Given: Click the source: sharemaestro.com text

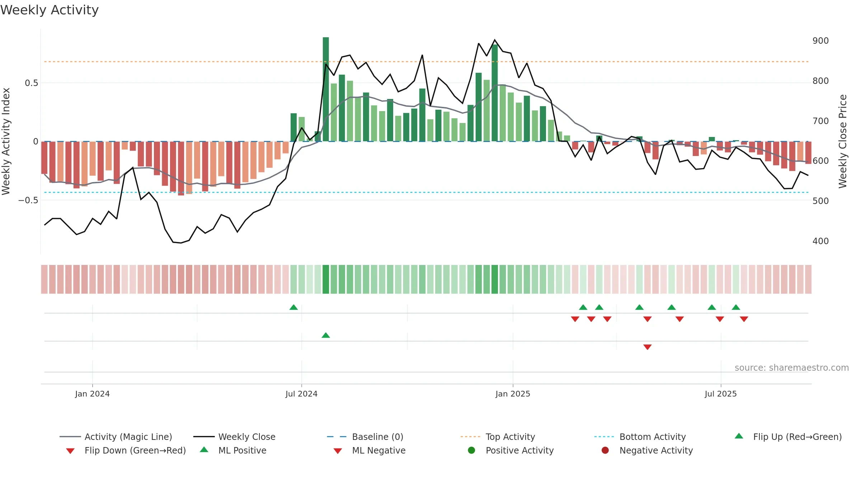Looking at the screenshot, I should 792,368.
